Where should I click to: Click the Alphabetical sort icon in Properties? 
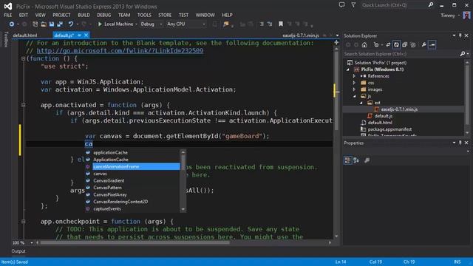coord(356,160)
